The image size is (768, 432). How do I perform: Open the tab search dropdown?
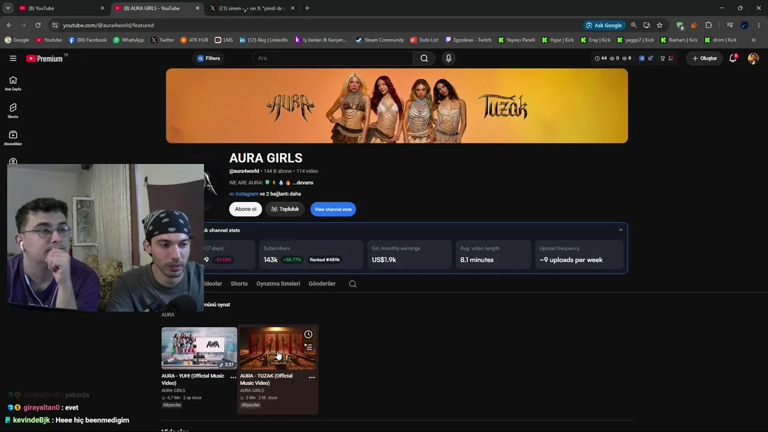coord(8,8)
